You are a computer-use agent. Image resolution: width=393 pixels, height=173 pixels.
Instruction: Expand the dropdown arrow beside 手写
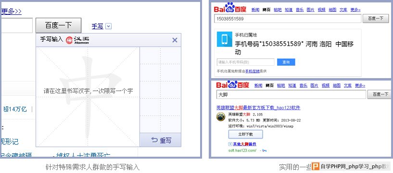[x=109, y=26]
